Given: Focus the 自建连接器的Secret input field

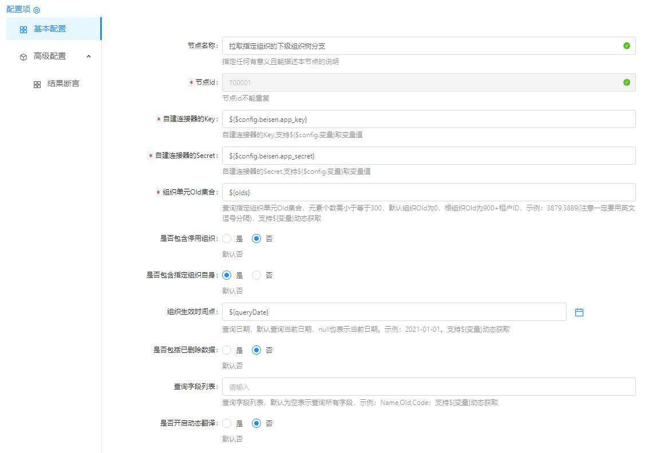Looking at the screenshot, I should click(428, 156).
